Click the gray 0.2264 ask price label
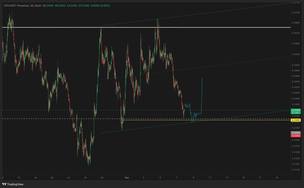The width and height of the screenshot is (304, 188). (x=296, y=132)
